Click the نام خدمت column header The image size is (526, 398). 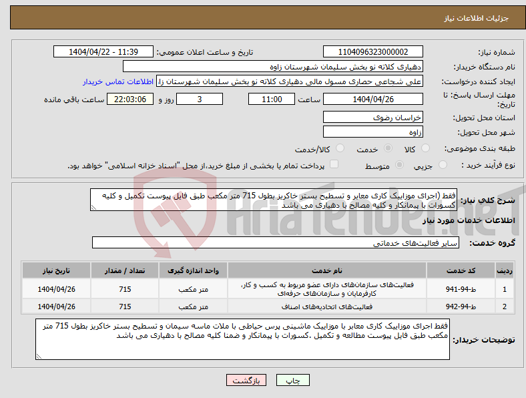(326, 270)
